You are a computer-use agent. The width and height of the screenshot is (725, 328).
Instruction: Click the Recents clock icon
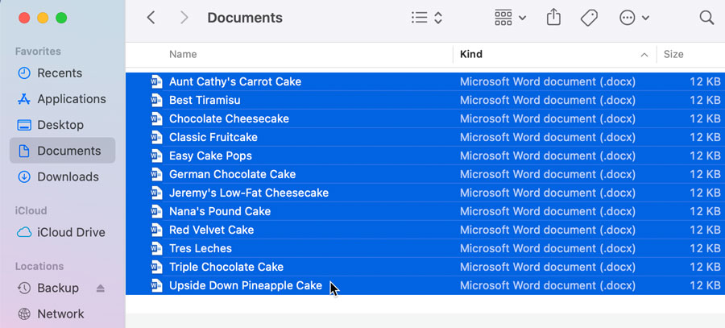(x=23, y=73)
